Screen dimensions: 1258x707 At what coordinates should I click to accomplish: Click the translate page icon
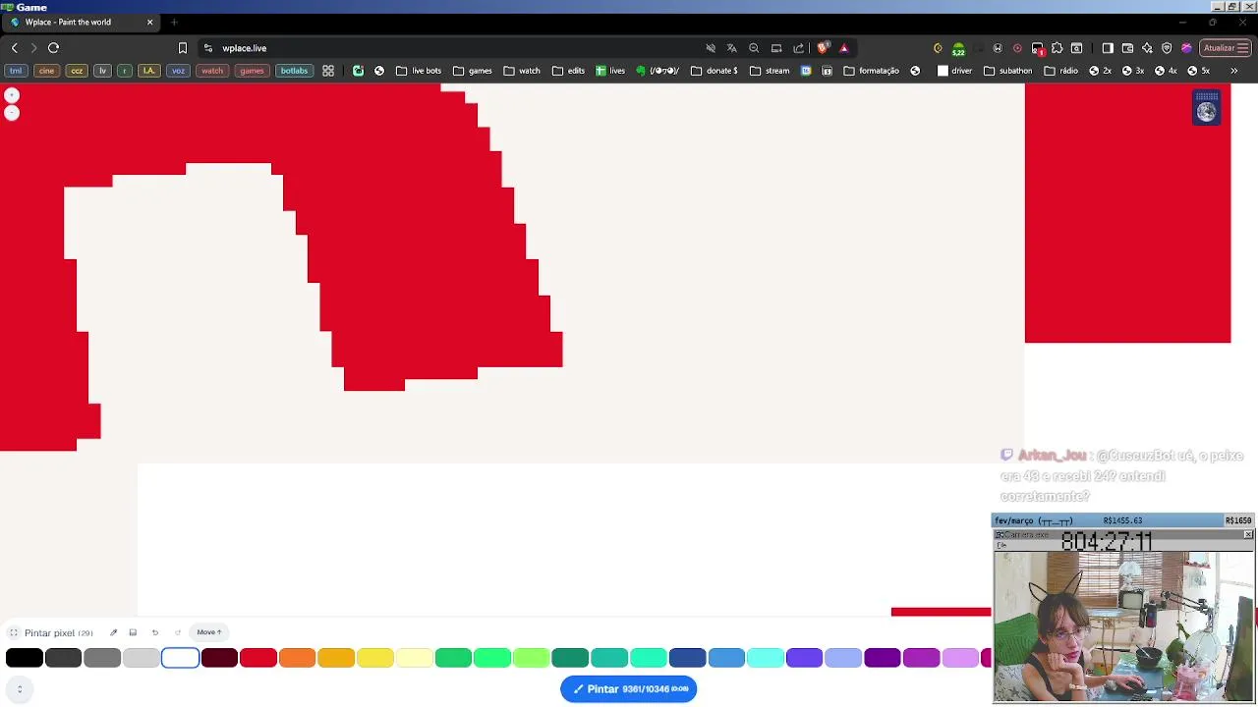(731, 48)
